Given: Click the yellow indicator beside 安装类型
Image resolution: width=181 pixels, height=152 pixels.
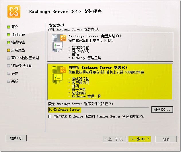Looking at the screenshot, I should [x=9, y=50].
